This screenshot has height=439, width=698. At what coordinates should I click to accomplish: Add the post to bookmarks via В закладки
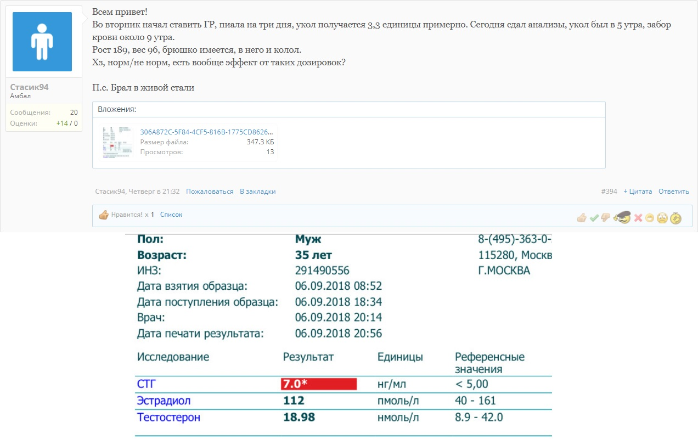[257, 191]
